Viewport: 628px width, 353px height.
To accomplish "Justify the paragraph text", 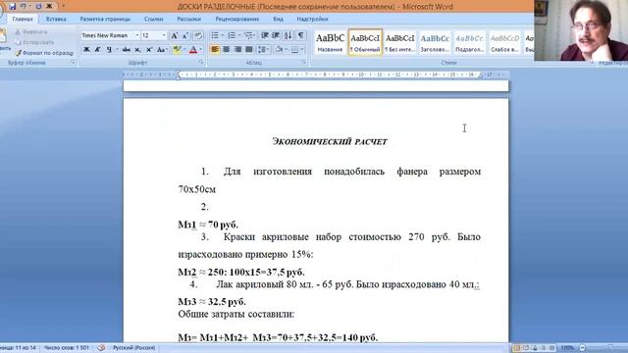I will click(x=248, y=50).
